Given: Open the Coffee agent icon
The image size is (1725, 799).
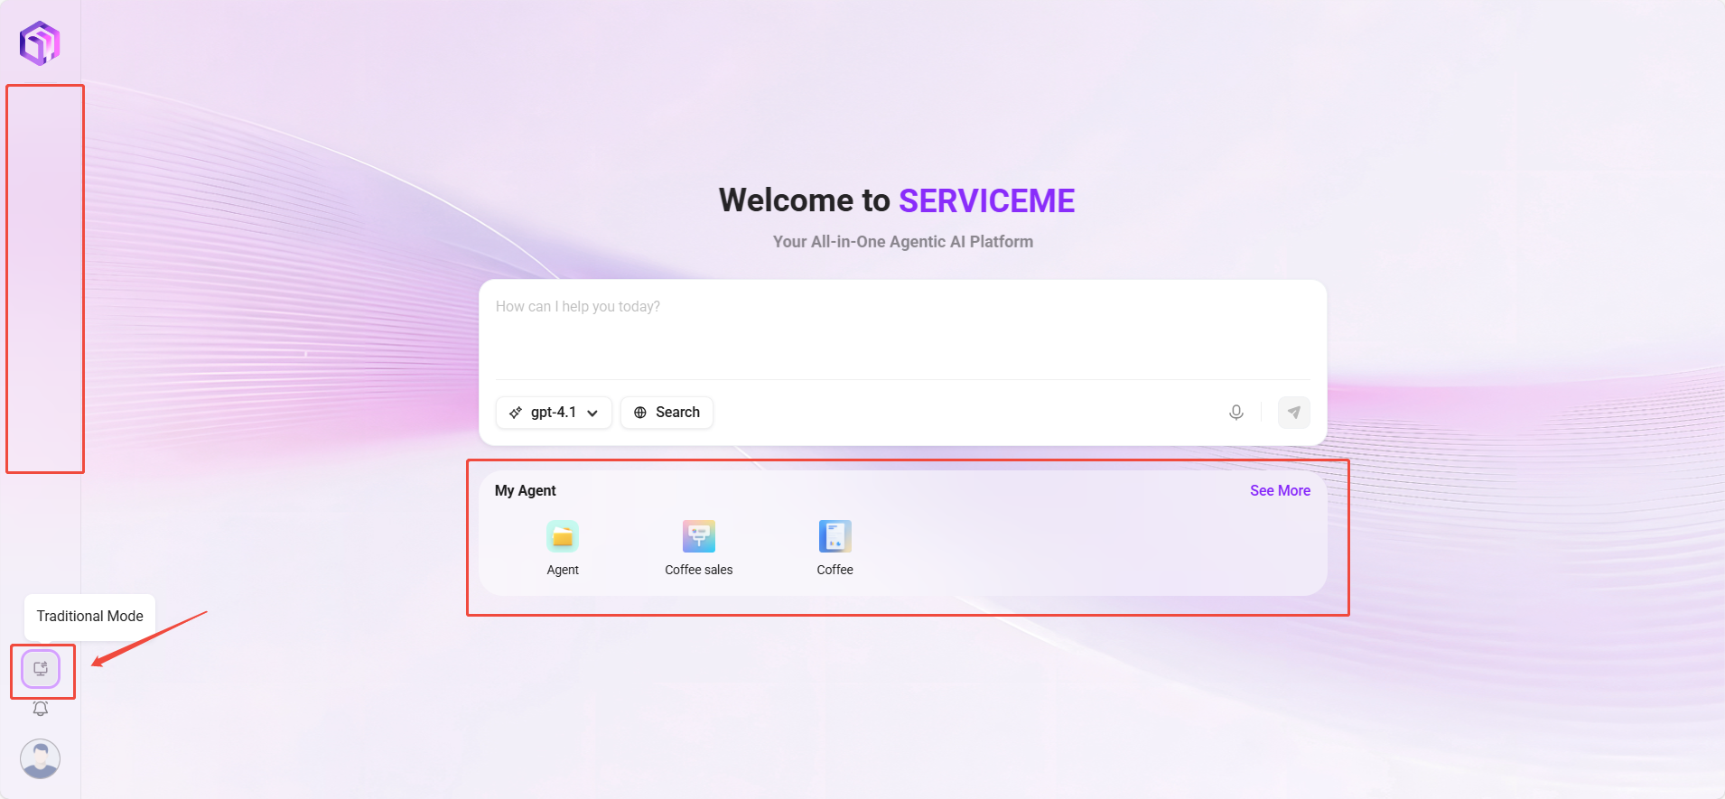Looking at the screenshot, I should 835,536.
